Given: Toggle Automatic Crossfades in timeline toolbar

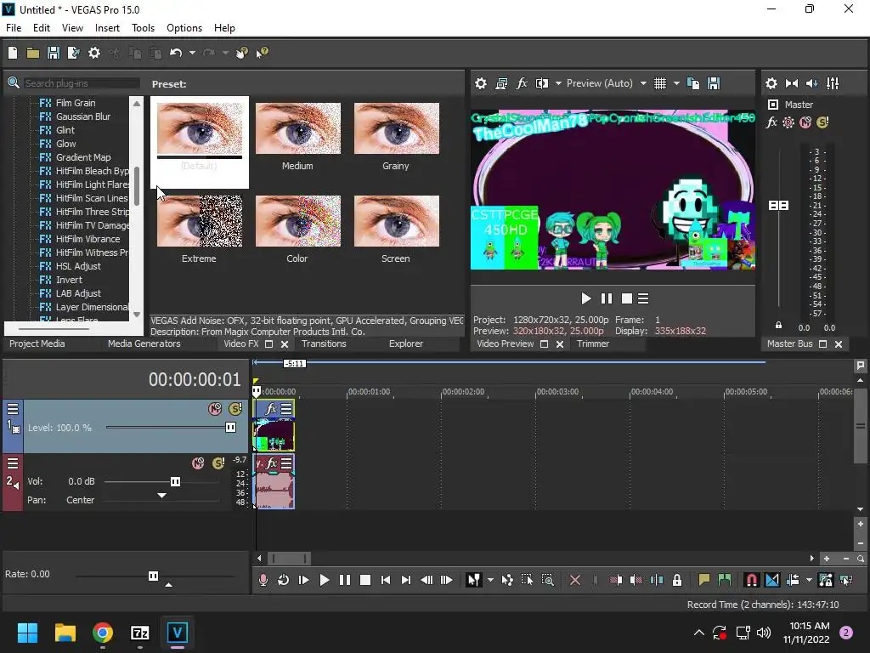Looking at the screenshot, I should click(x=771, y=580).
